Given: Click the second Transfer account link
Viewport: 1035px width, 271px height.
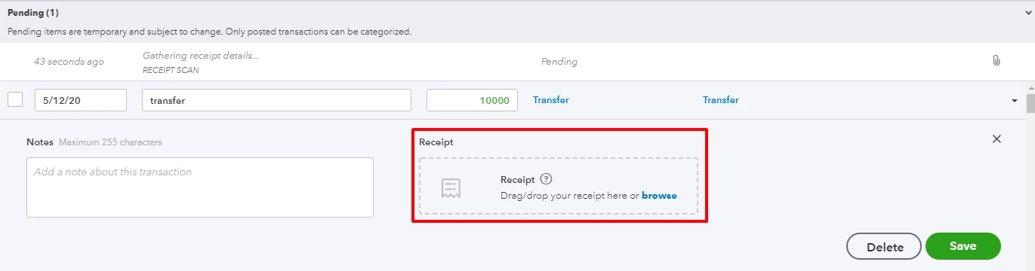Looking at the screenshot, I should pyautogui.click(x=721, y=100).
